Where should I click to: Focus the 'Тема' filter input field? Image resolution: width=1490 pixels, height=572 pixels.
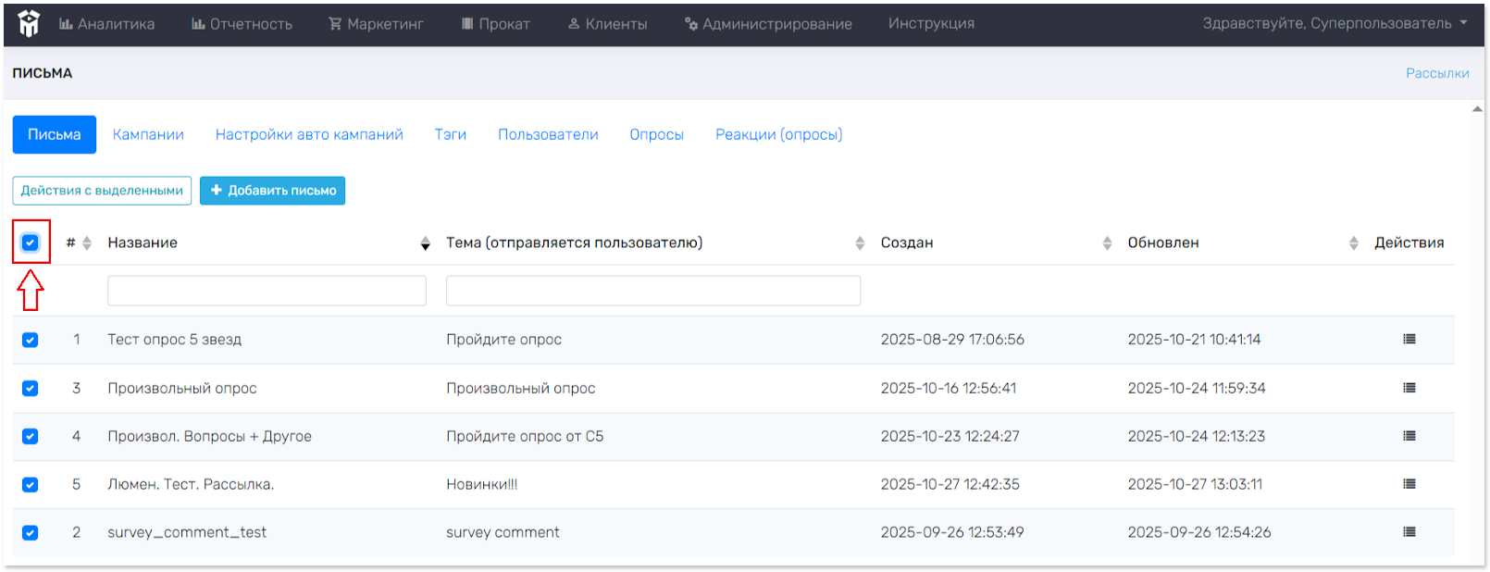point(652,291)
